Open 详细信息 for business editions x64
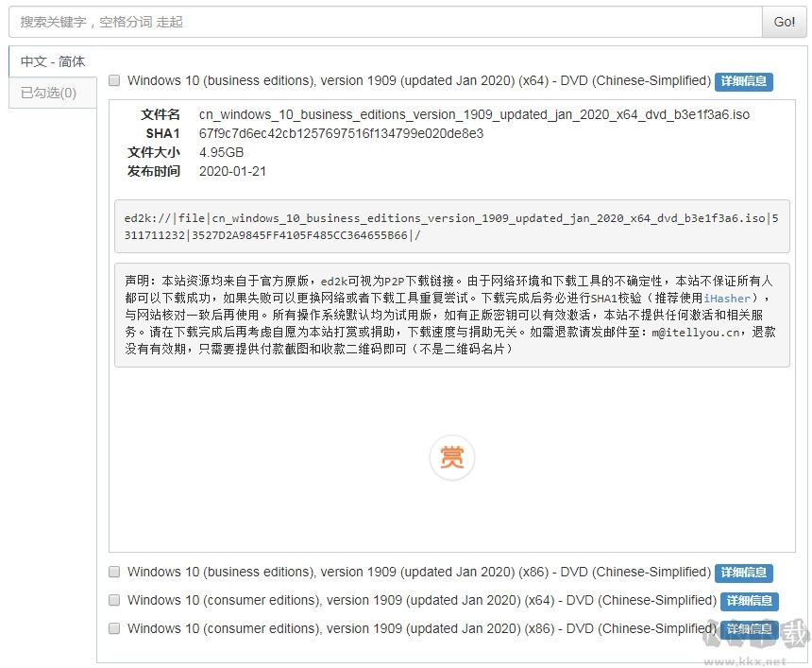This screenshot has height=668, width=812. pyautogui.click(x=744, y=81)
